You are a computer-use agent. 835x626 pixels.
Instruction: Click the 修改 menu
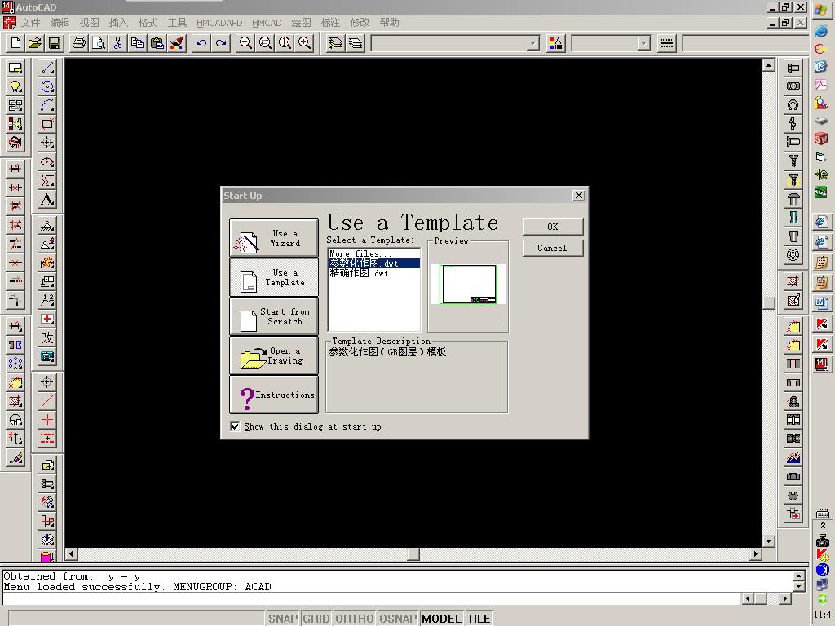coord(360,22)
